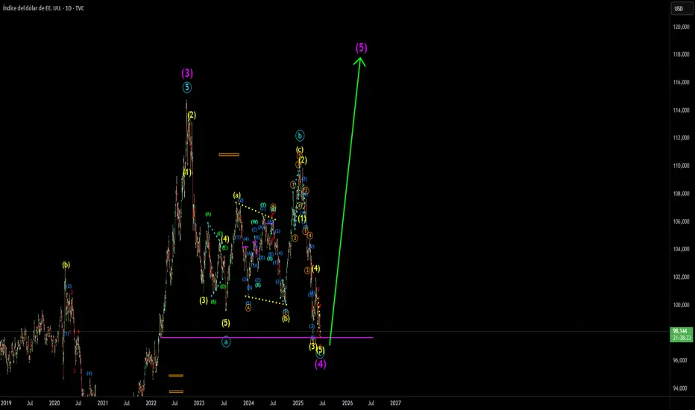
Task: Select the magenta (4) wave label at the bottom
Action: (x=321, y=364)
